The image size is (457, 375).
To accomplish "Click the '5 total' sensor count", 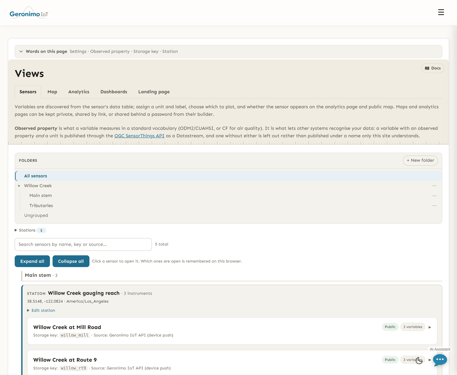I will point(162,244).
